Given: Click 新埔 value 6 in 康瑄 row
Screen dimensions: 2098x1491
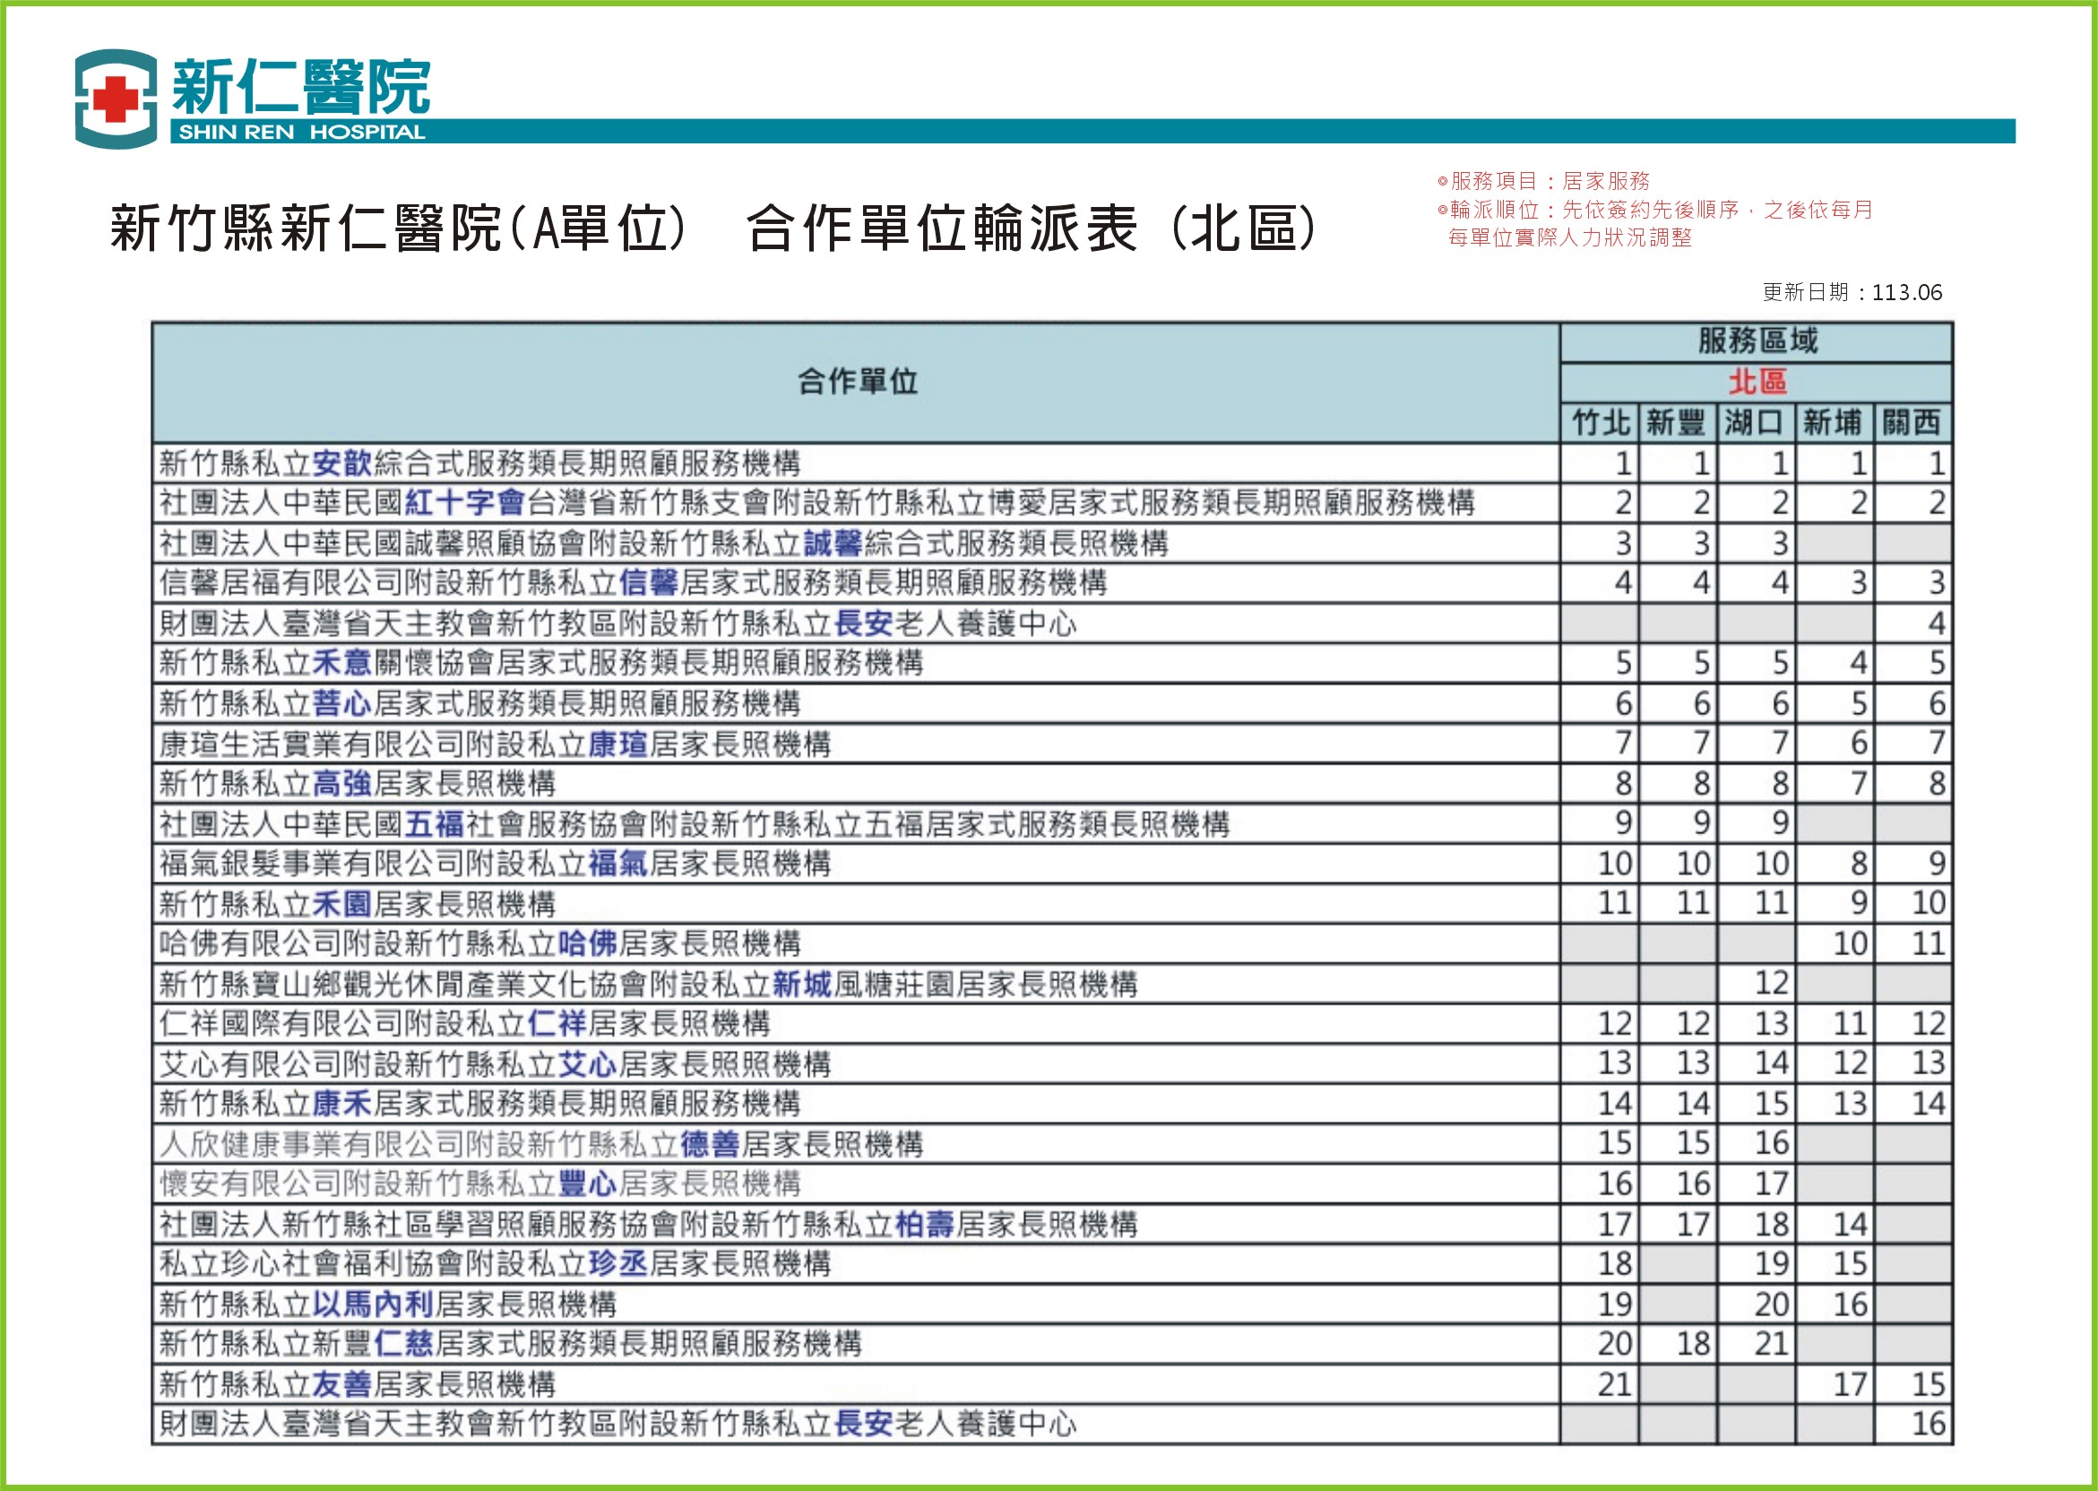Looking at the screenshot, I should pos(1859,743).
